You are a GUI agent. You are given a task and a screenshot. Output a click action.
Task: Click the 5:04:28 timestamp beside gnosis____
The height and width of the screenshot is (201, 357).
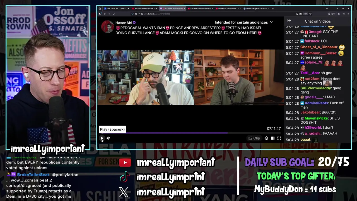(x=292, y=97)
